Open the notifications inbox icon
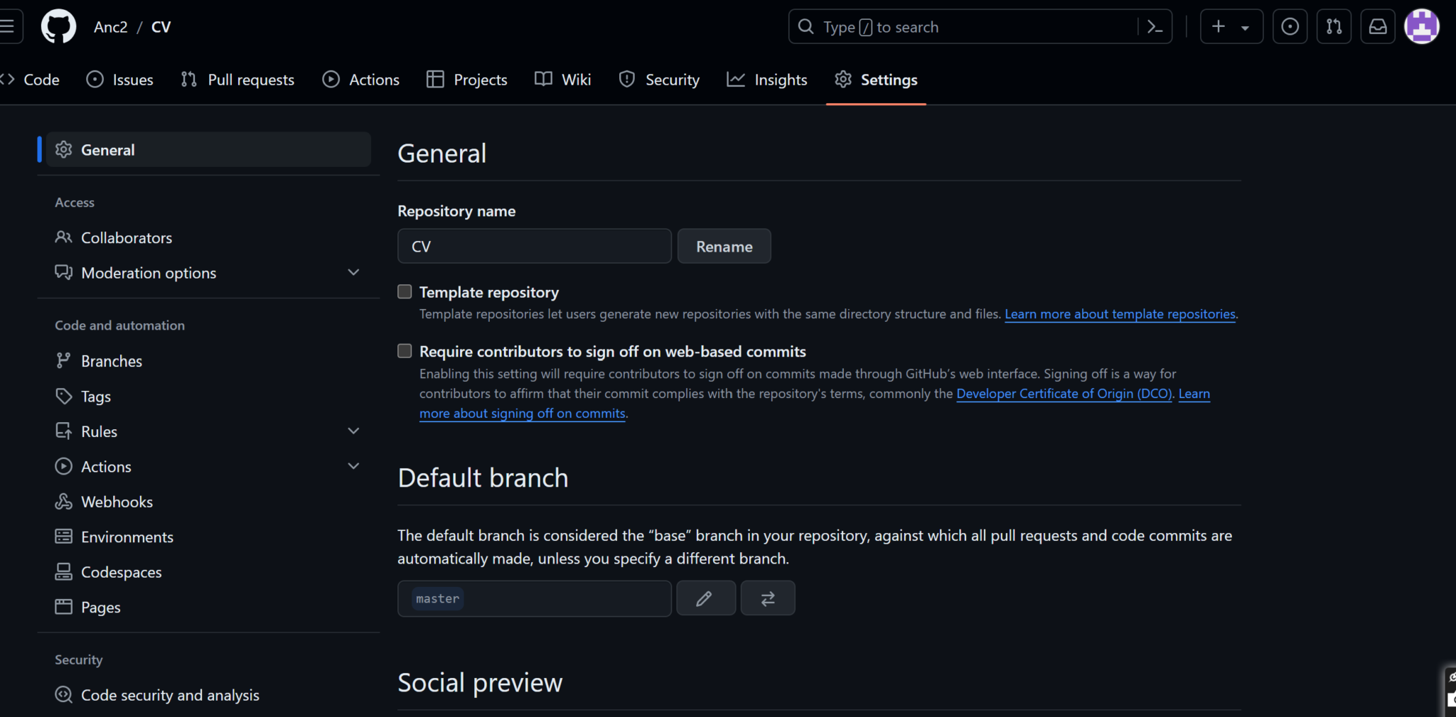The height and width of the screenshot is (717, 1456). (1378, 27)
